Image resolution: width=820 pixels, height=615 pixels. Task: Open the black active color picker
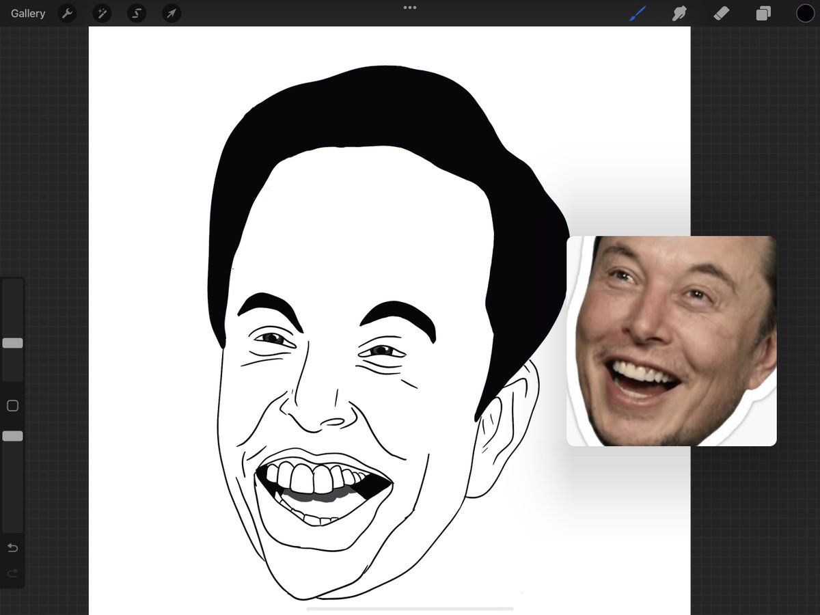pyautogui.click(x=805, y=13)
